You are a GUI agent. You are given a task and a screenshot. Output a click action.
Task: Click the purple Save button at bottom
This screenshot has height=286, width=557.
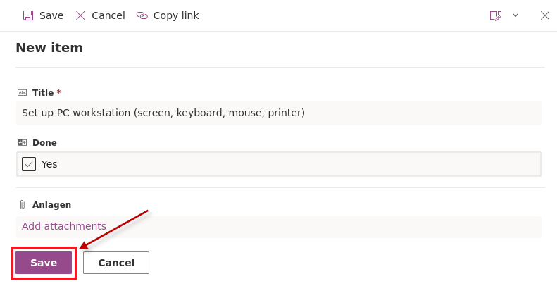(x=44, y=263)
